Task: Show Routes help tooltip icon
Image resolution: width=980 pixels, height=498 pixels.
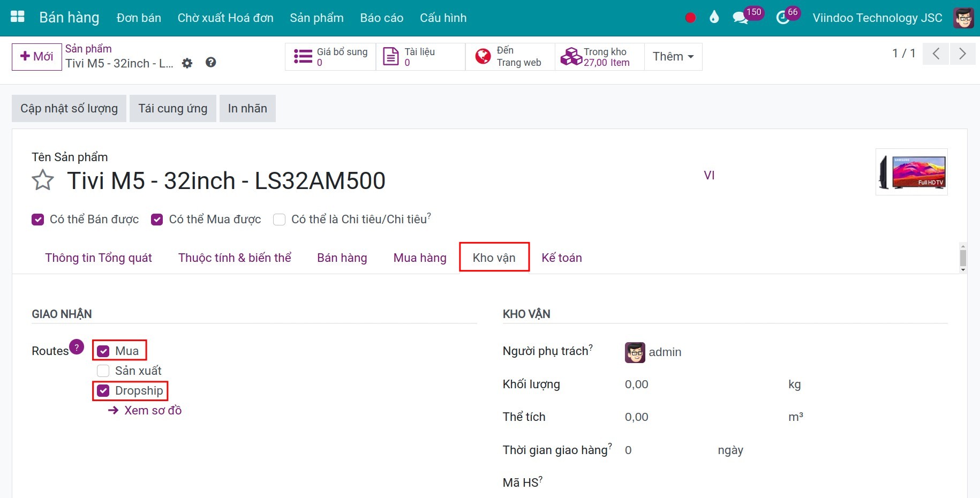Action: pos(77,347)
